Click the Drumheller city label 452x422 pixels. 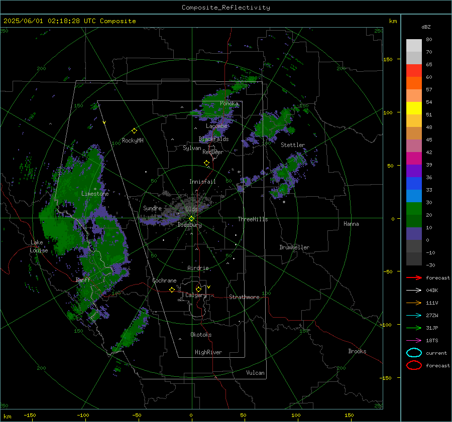click(x=294, y=247)
